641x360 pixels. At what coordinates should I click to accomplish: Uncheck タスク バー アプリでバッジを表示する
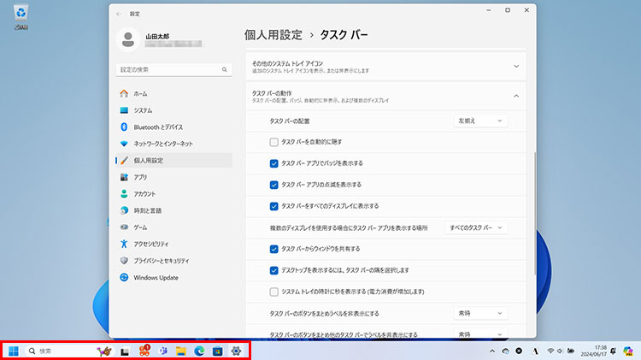point(273,163)
